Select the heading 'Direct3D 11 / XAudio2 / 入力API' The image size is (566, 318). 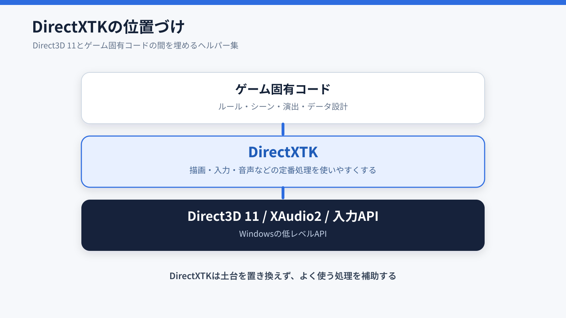[x=283, y=216]
